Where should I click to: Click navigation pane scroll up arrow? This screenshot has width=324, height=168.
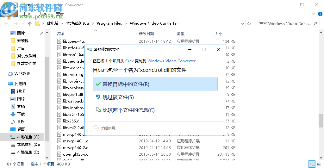coord(47,33)
